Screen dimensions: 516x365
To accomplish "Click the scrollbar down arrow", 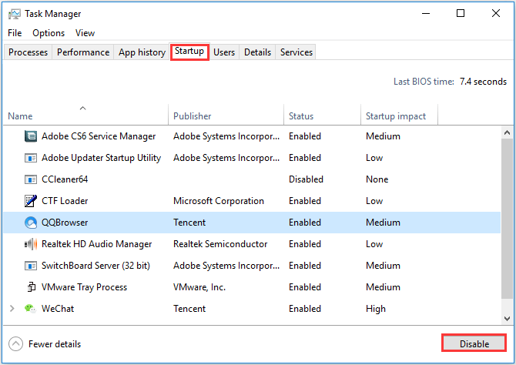I will pyautogui.click(x=507, y=318).
